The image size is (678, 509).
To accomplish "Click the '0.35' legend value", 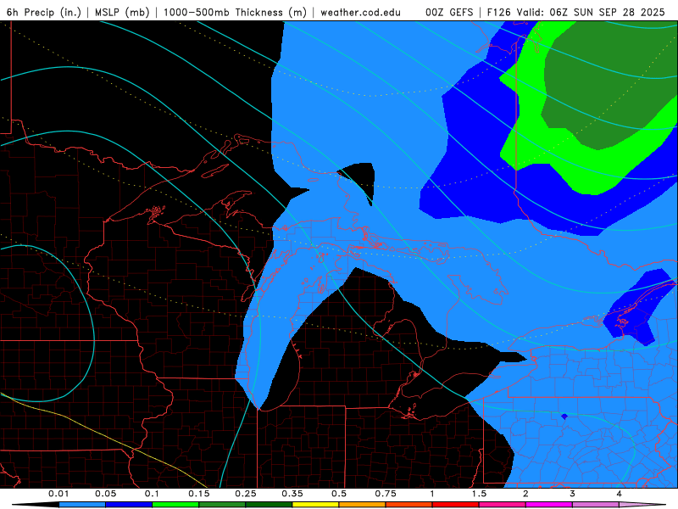I will tap(292, 494).
